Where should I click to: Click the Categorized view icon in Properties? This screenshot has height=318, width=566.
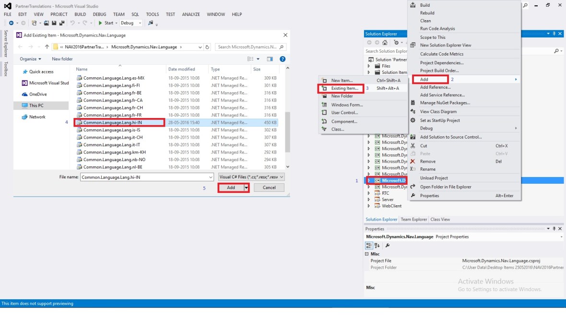(369, 245)
